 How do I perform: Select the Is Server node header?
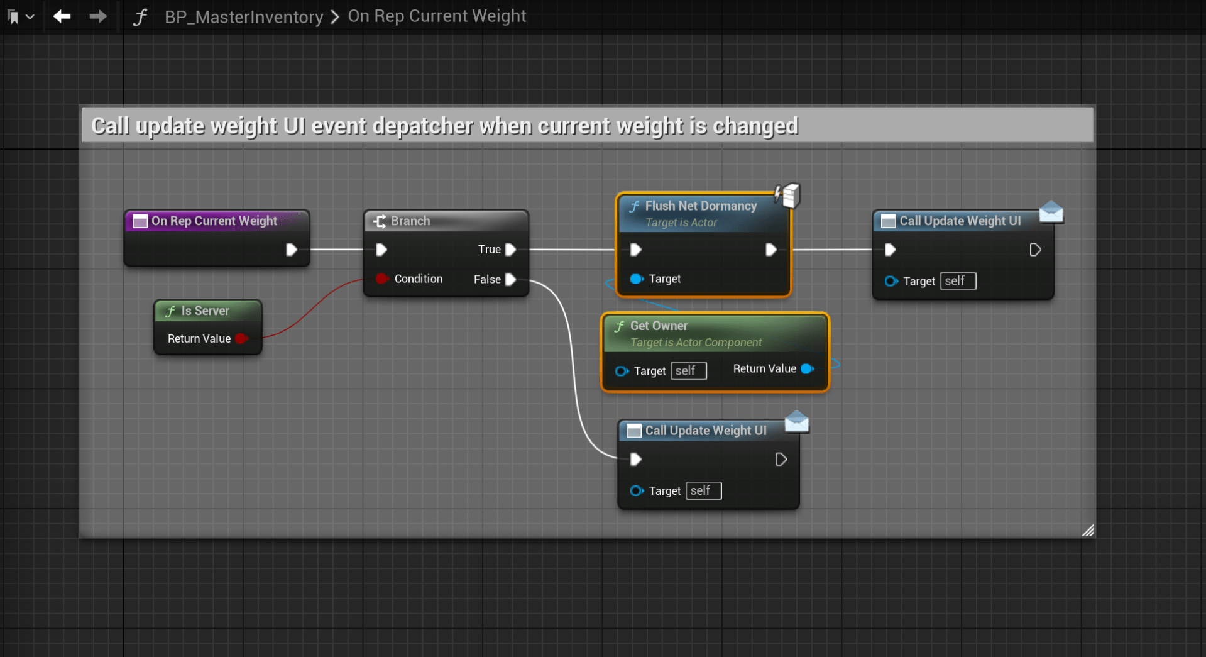coord(208,311)
